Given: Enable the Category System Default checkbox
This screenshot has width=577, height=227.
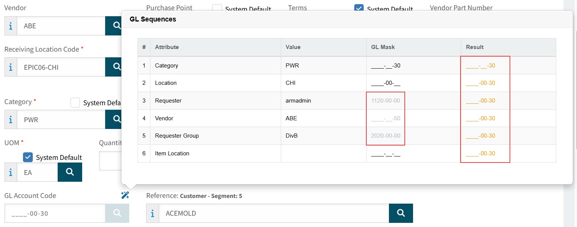Looking at the screenshot, I should coord(75,103).
